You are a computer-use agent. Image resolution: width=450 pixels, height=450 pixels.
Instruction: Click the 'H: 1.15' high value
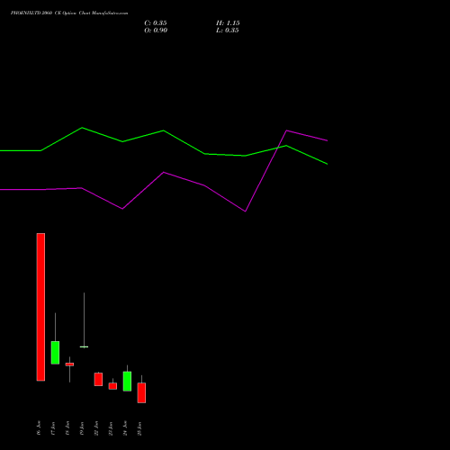228,23
